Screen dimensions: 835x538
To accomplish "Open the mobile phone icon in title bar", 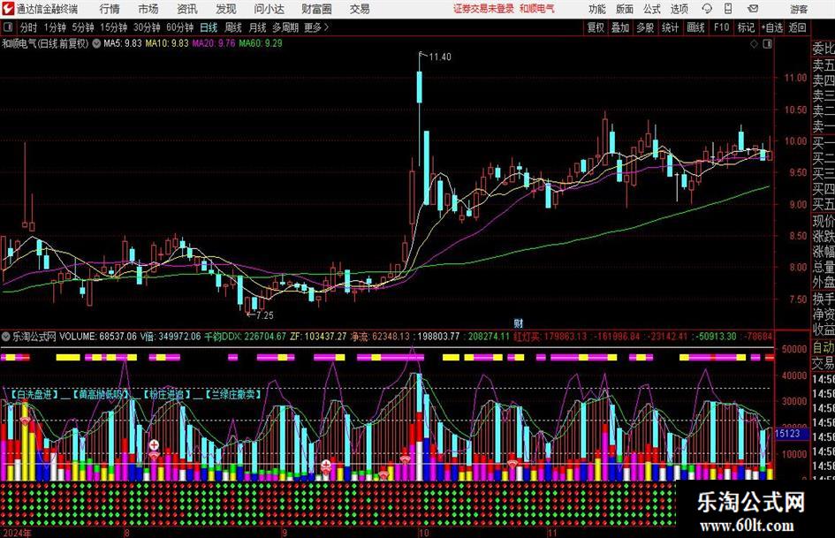I will pyautogui.click(x=728, y=9).
